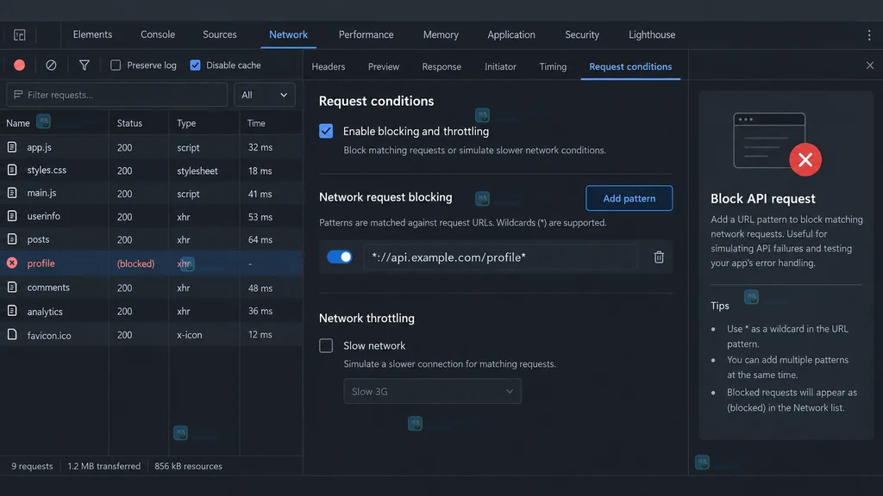Show the Preview tab
The image size is (883, 496).
384,66
